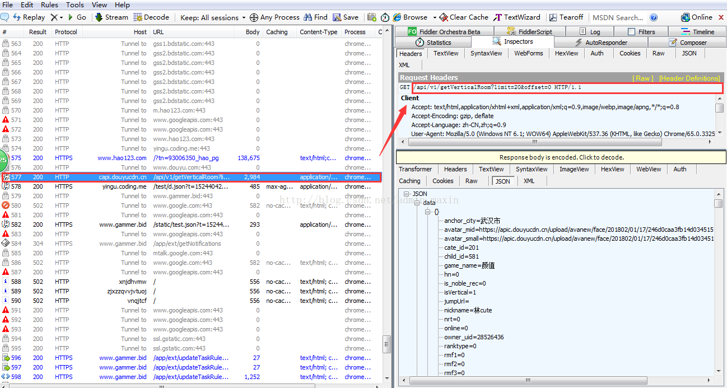This screenshot has width=727, height=388.
Task: Switch request inspector to WebForms tab
Action: pos(529,53)
